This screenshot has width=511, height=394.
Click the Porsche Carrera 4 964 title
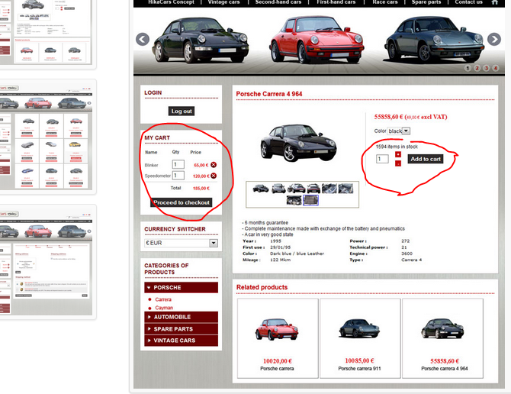[x=269, y=94]
